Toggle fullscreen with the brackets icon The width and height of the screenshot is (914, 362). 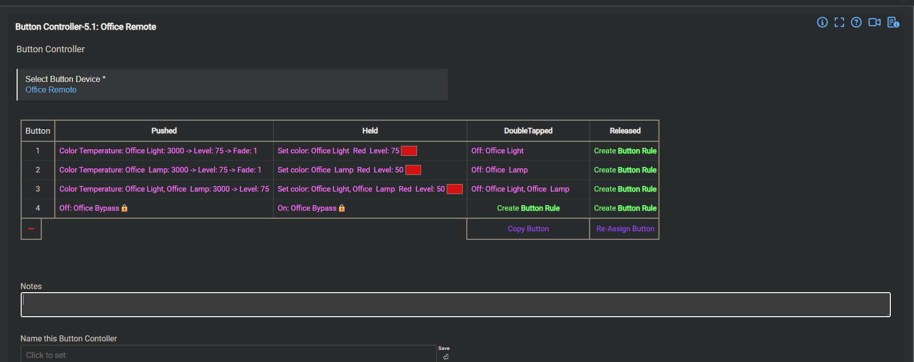point(839,22)
